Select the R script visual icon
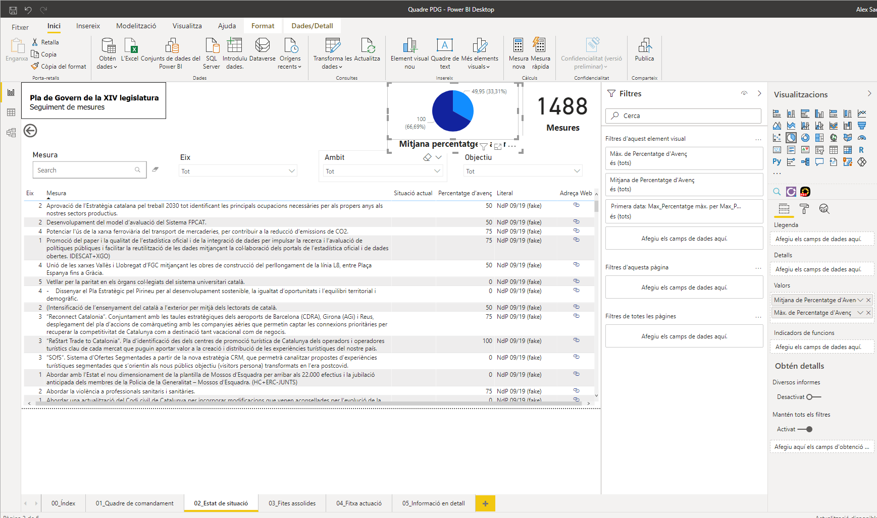Screen dimensions: 877x518 tap(861, 150)
